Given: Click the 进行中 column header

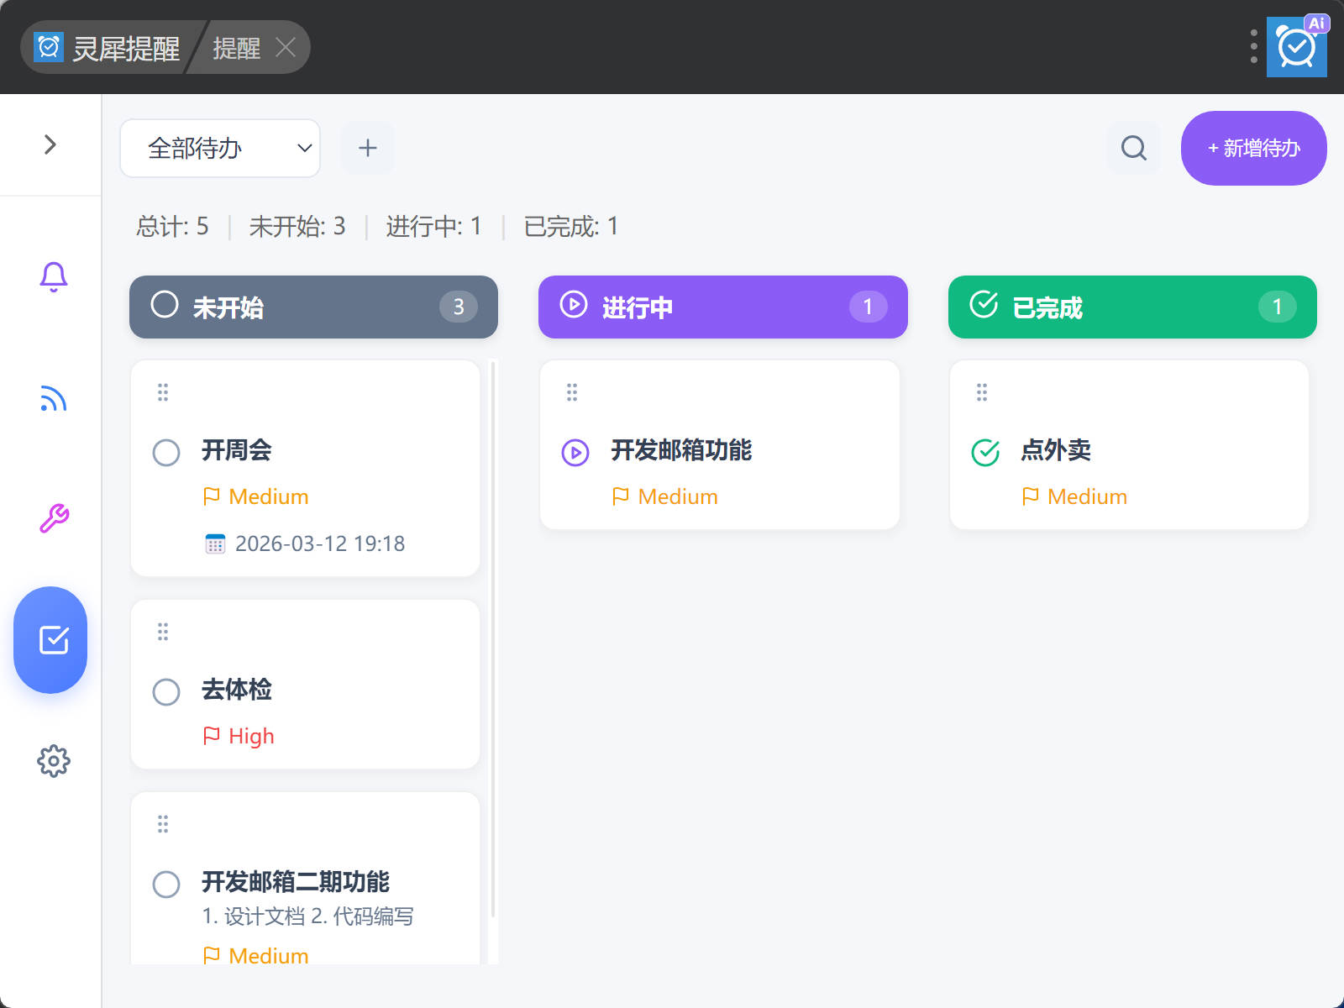Looking at the screenshot, I should [x=722, y=307].
